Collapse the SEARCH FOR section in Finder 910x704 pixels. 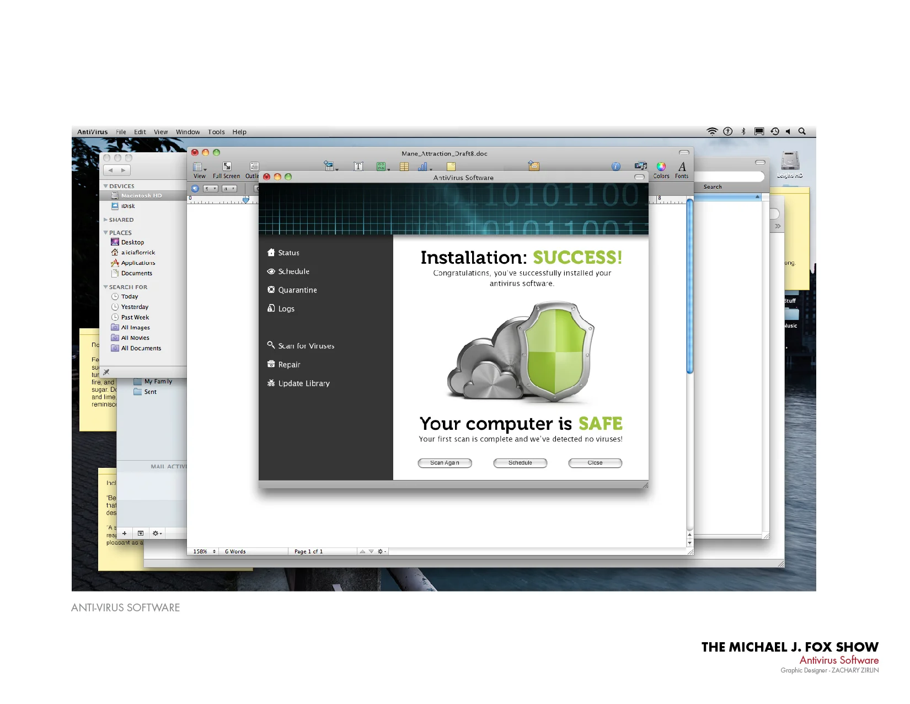[106, 287]
